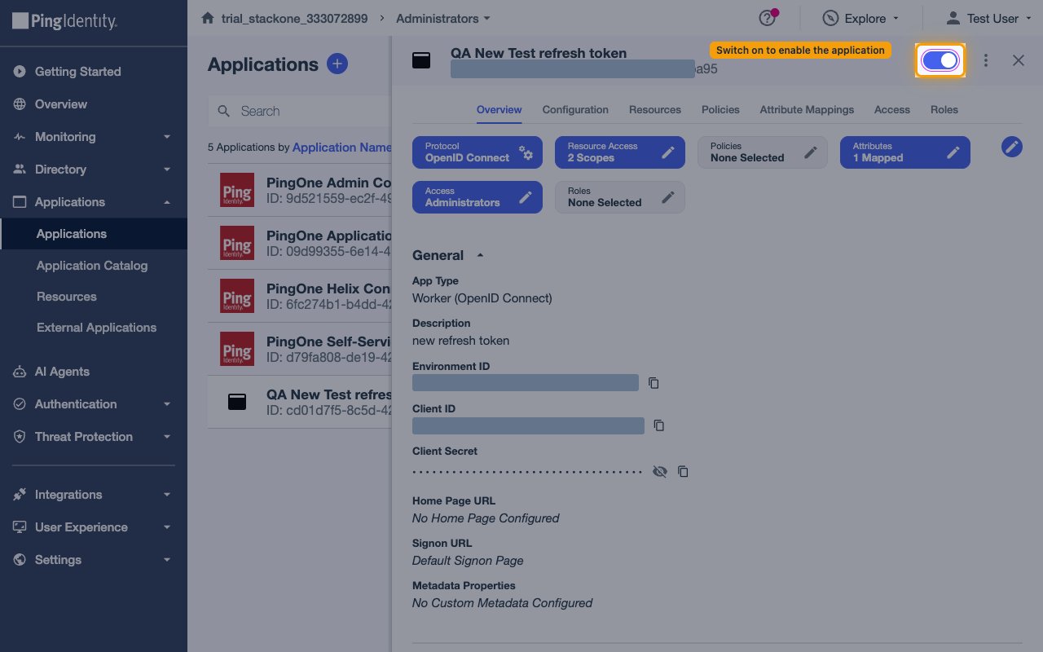Expand Integrations in sidebar
Viewport: 1043px width, 652px height.
pos(94,495)
